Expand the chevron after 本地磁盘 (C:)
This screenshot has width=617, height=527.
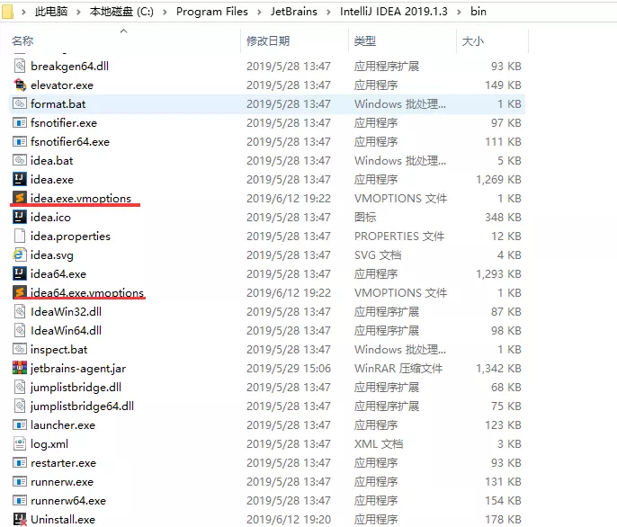pos(165,12)
